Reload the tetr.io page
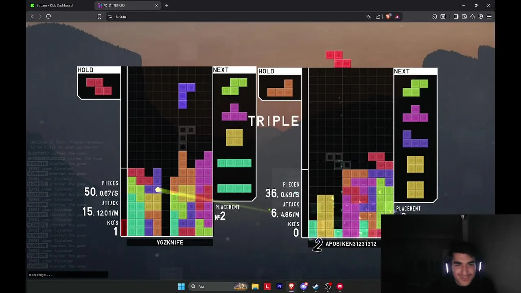The image size is (521, 293). (x=48, y=16)
